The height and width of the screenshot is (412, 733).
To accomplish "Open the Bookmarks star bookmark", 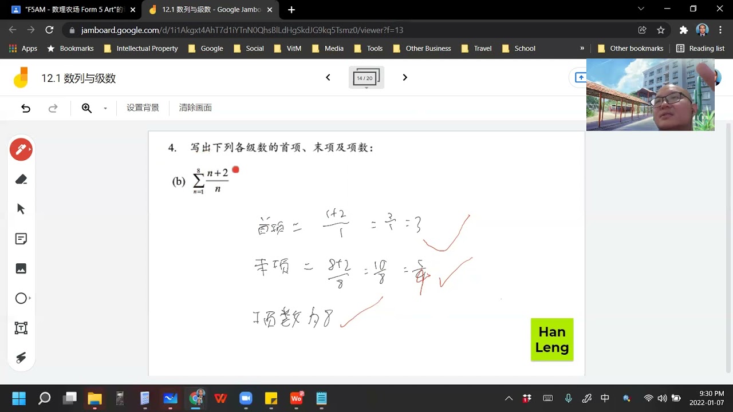I will (70, 49).
